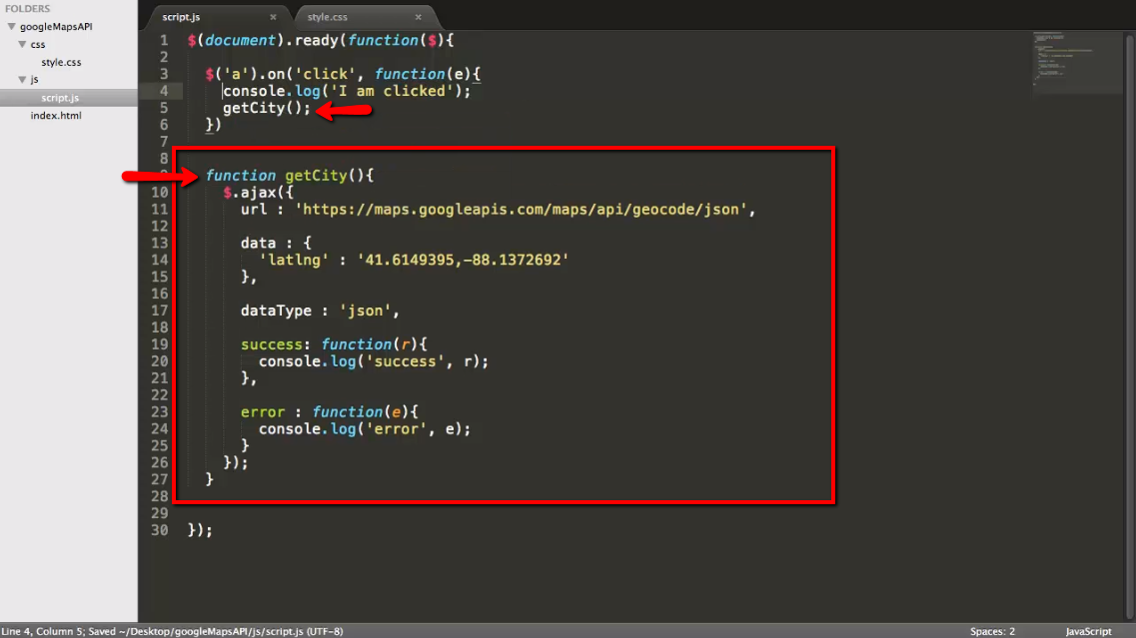Click the error : function(e){ line
Image resolution: width=1136 pixels, height=638 pixels.
point(330,412)
